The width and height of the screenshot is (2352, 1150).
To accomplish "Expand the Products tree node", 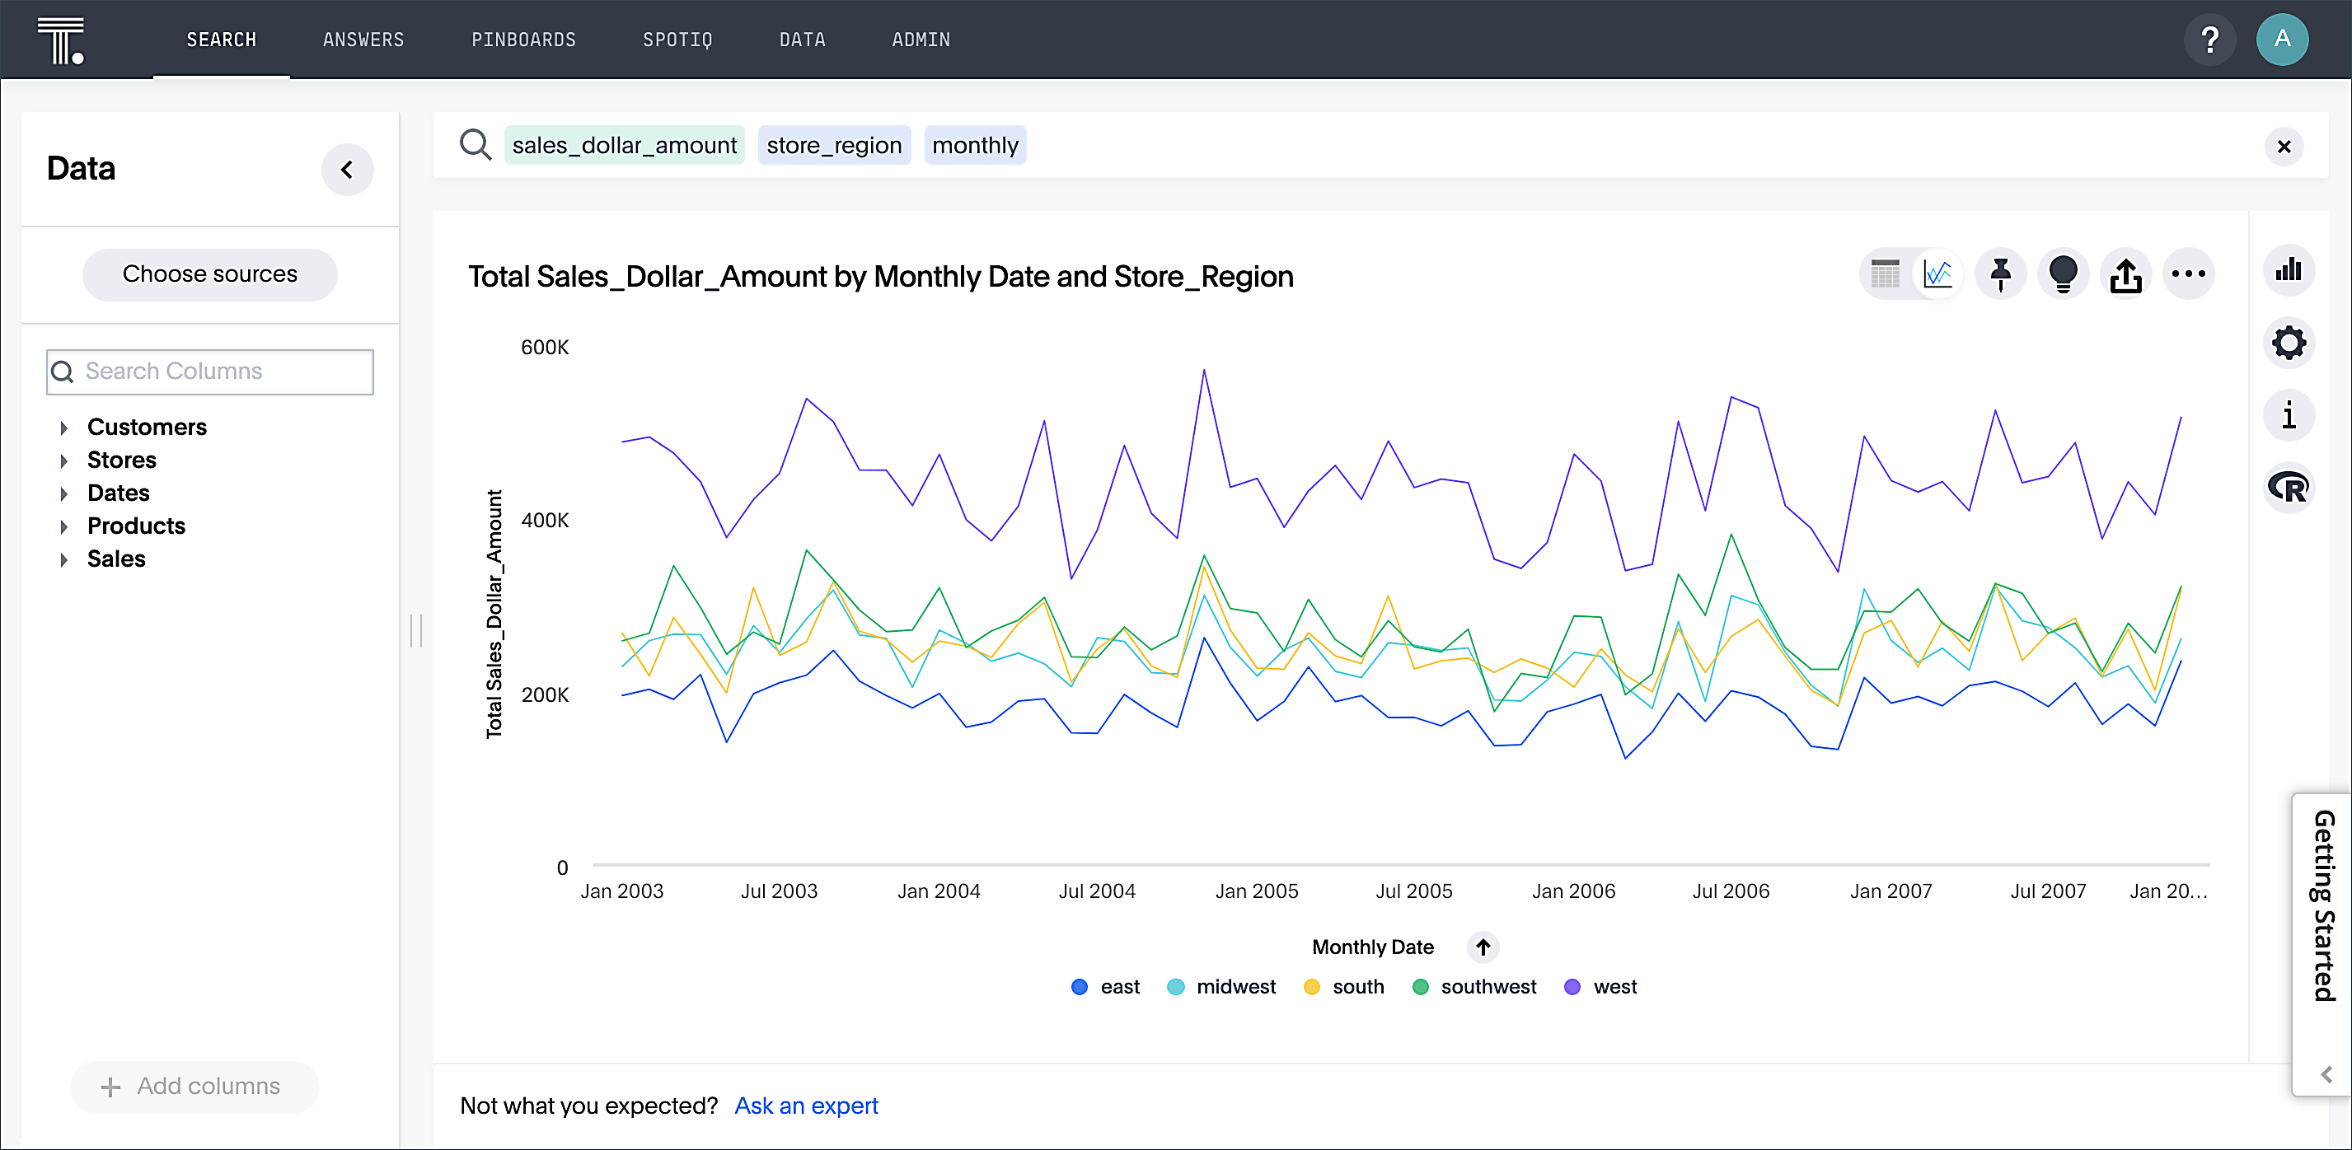I will (63, 526).
